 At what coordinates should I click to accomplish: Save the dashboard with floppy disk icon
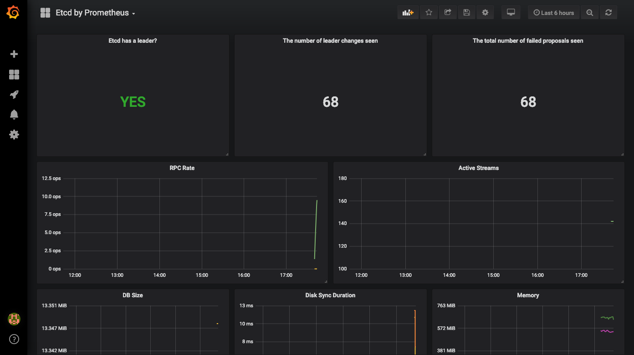[x=466, y=13]
